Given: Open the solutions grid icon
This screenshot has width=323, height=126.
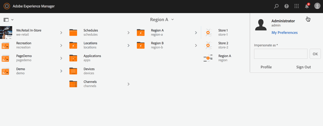Looking at the screenshot, I should coord(297,6).
